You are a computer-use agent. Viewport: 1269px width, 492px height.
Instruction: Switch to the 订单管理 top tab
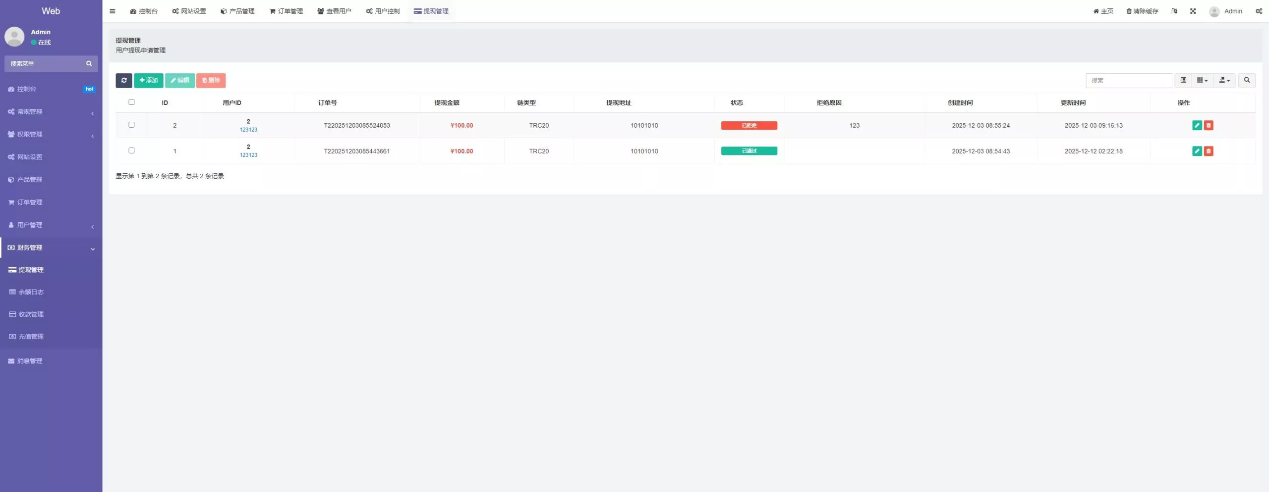click(286, 11)
